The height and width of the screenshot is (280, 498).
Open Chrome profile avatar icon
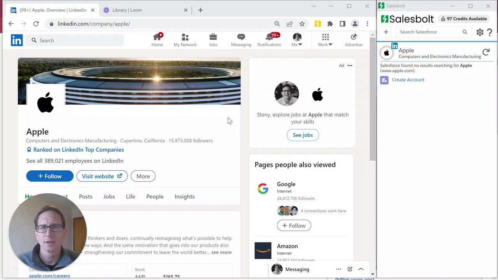tap(355, 24)
